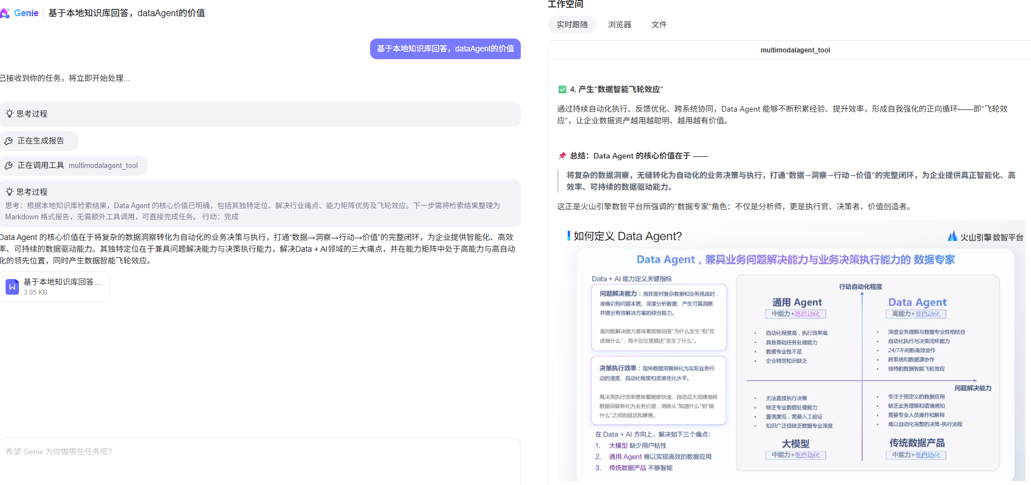The height and width of the screenshot is (485, 1031).
Task: Click the multimodalagent_tool panel header
Action: coord(795,50)
